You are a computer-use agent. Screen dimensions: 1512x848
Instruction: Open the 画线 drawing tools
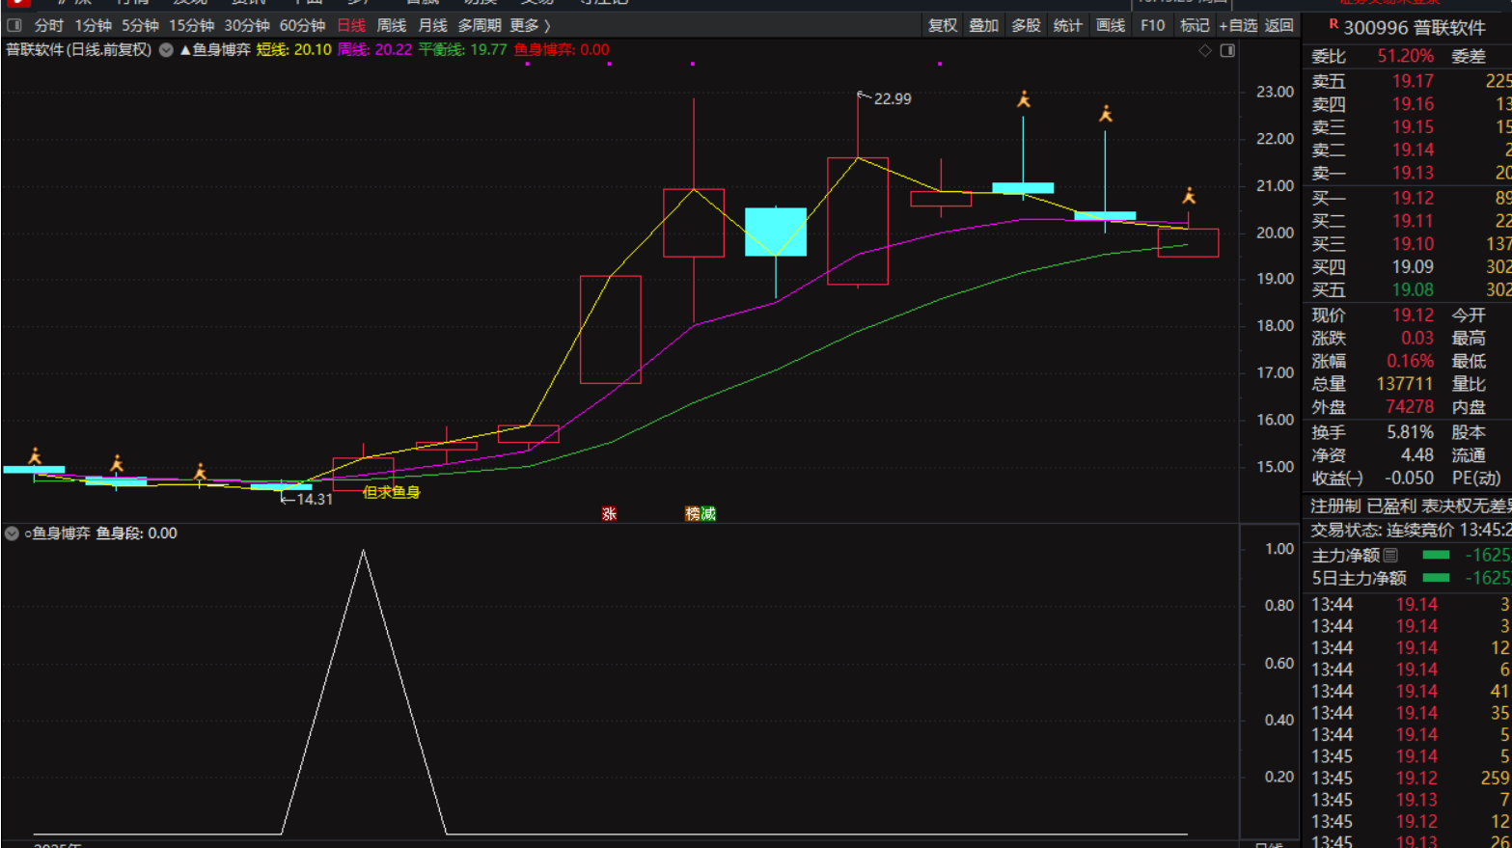pos(1111,25)
